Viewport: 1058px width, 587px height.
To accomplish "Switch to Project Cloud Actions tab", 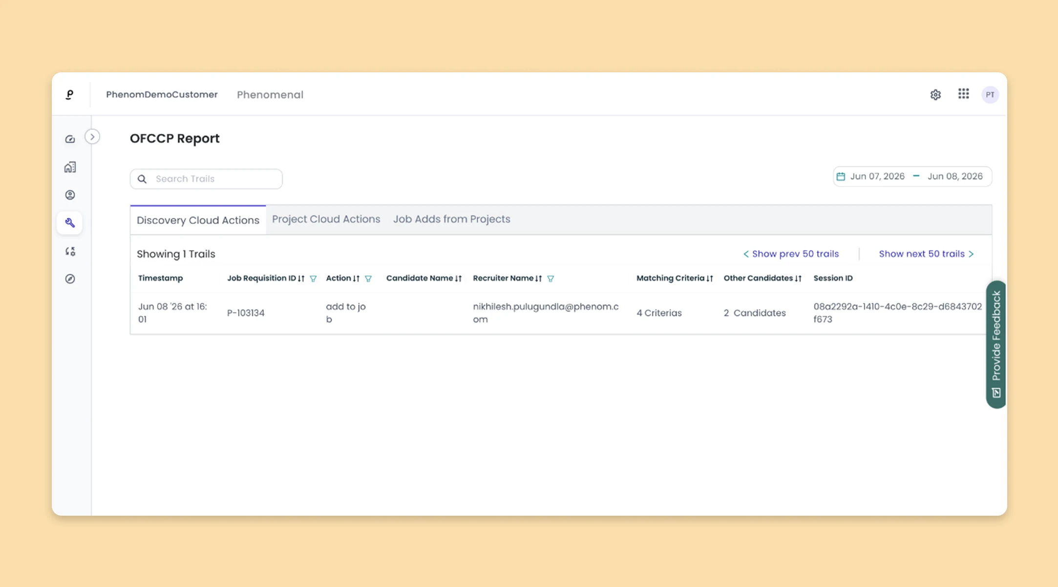I will point(326,219).
